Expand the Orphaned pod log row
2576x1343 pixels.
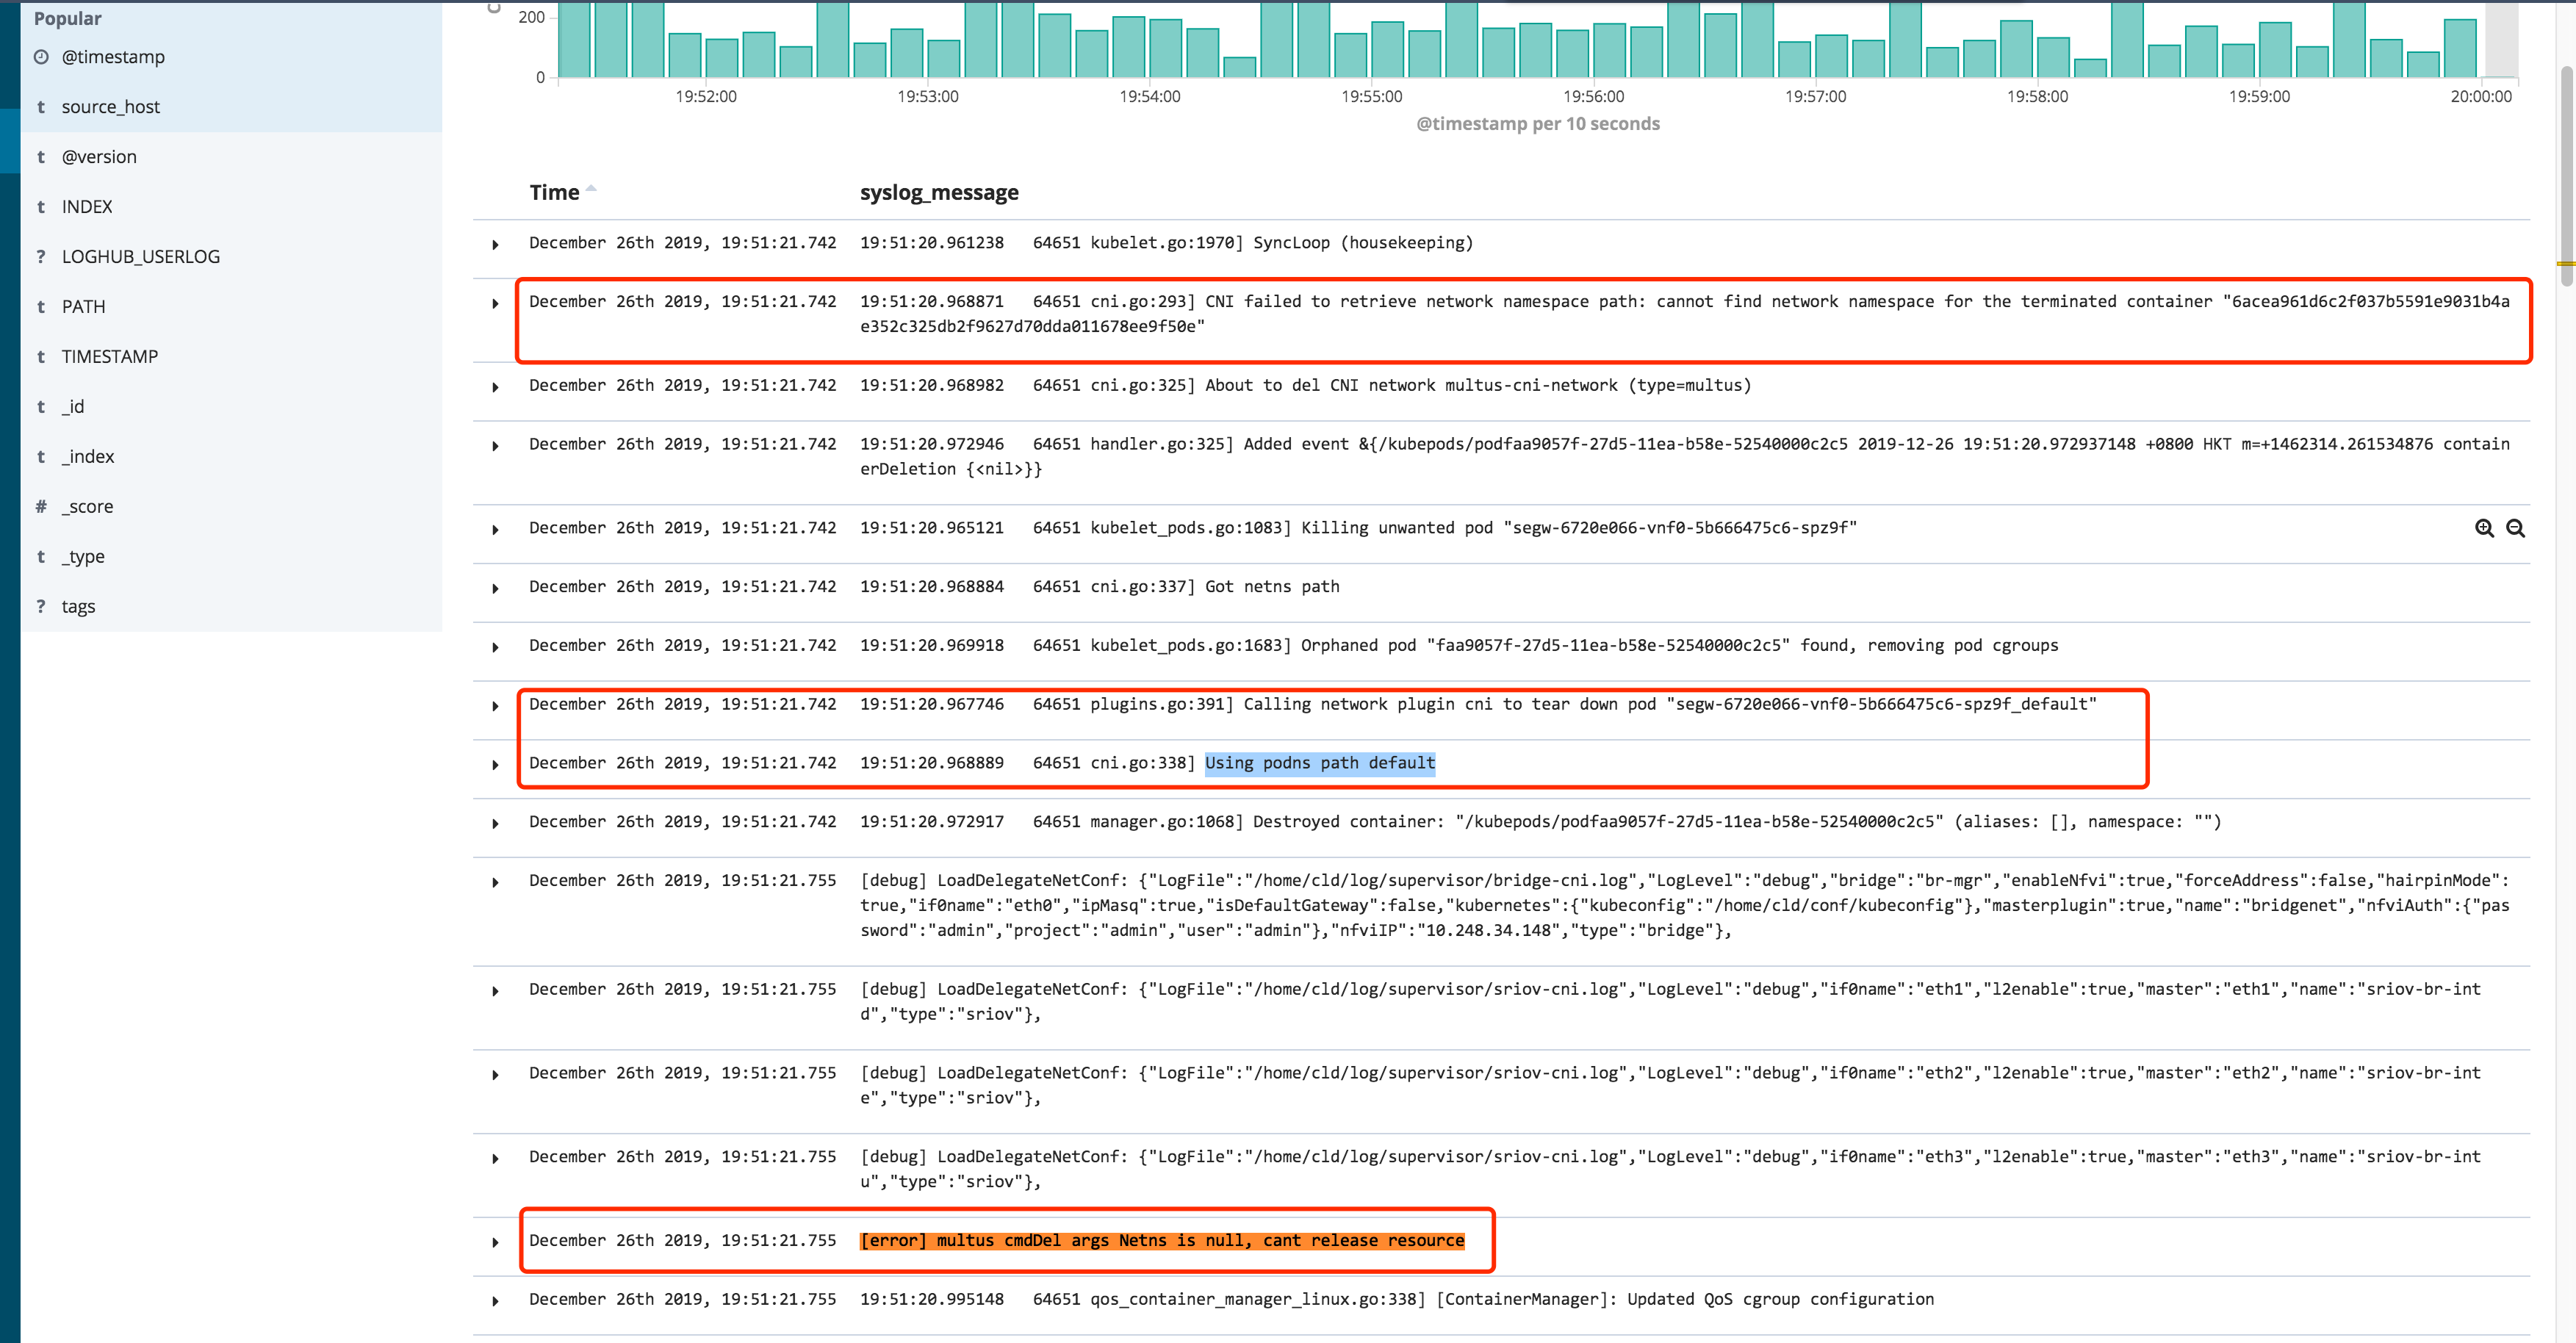coord(495,646)
